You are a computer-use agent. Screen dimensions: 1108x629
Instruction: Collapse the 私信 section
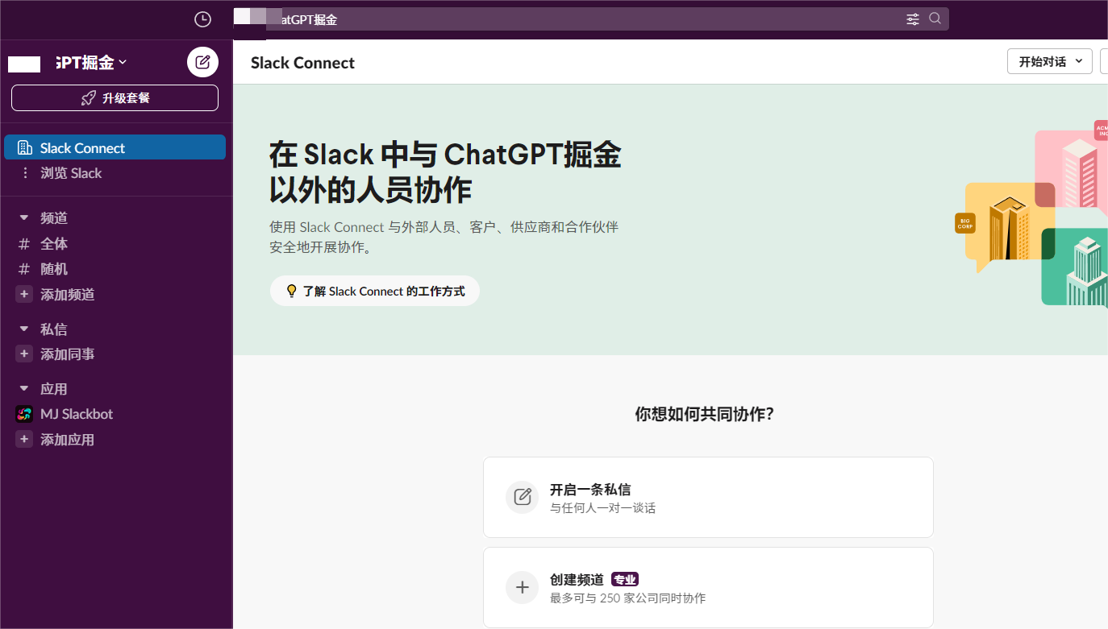point(24,329)
